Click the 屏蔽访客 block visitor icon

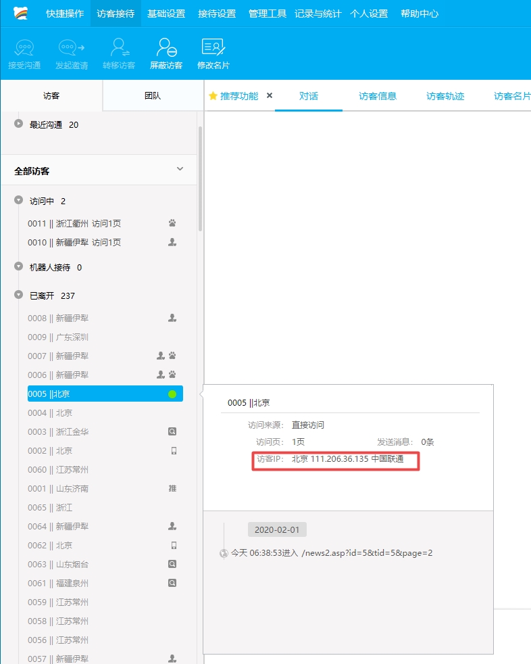166,48
